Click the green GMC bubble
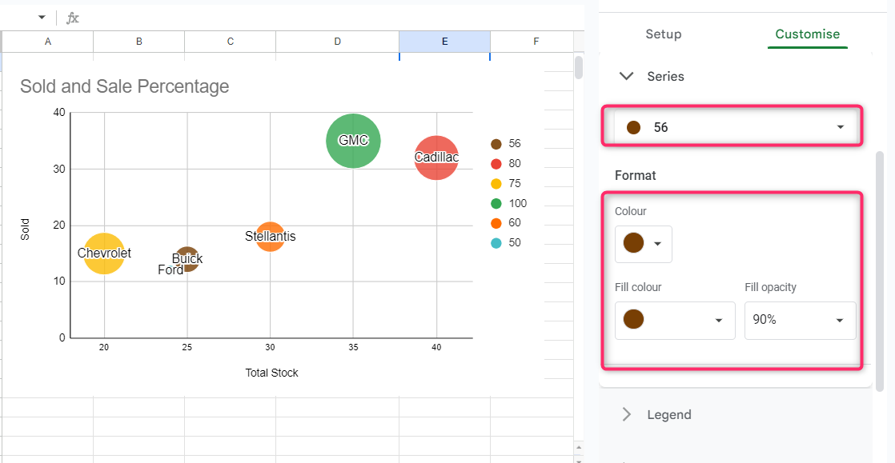This screenshot has height=463, width=895. 353,141
